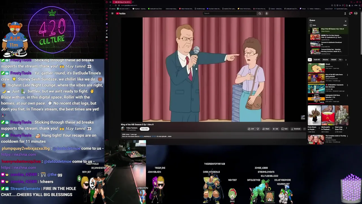Click browser back arrow button
This screenshot has height=204, width=362.
[x=110, y=5]
